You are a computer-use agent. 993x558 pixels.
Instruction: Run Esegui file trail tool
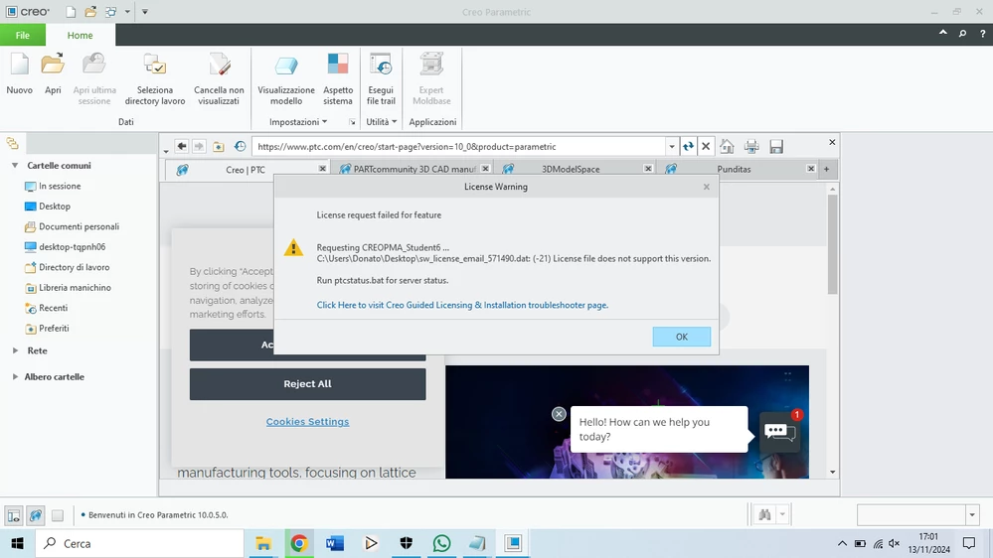(381, 66)
